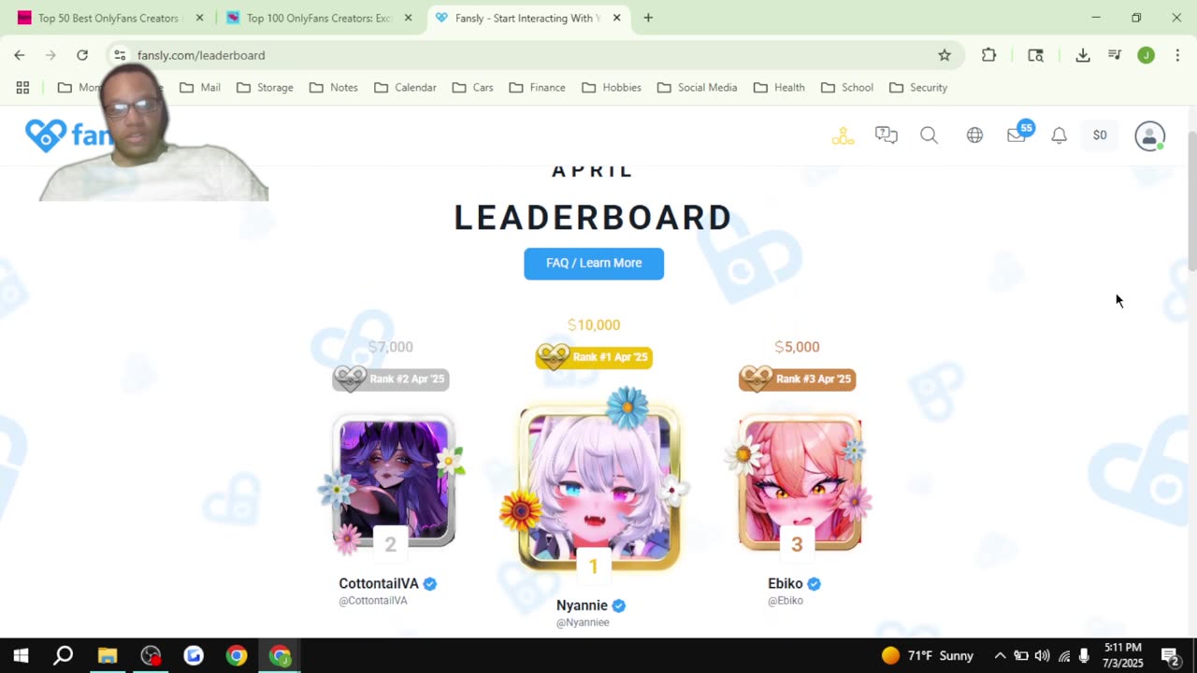This screenshot has width=1197, height=673.
Task: Open Chrome downloads icon
Action: coord(1082,55)
